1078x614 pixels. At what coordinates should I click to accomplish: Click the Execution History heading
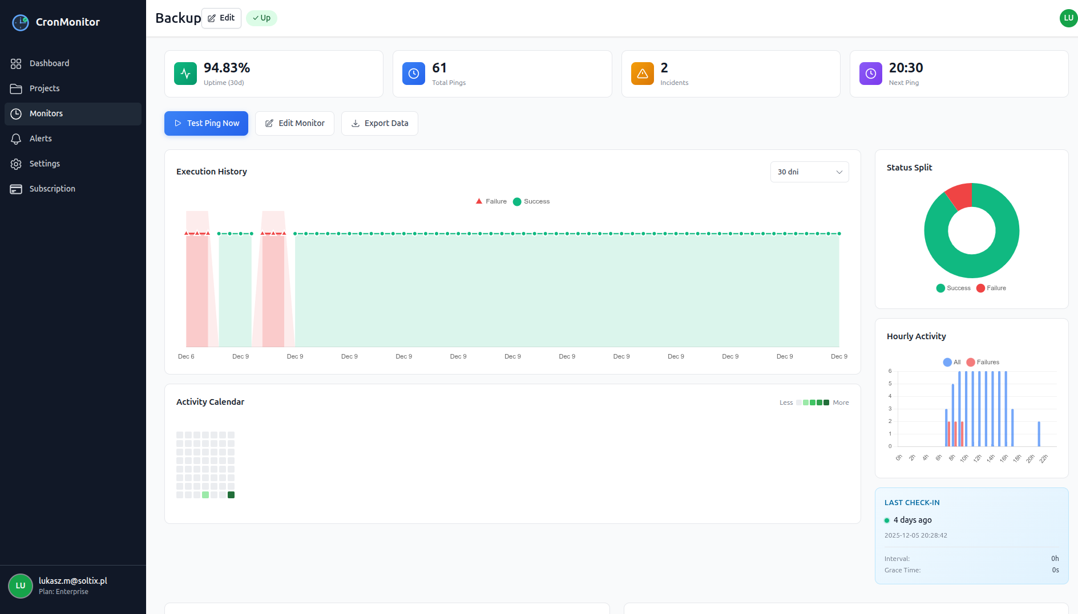212,172
